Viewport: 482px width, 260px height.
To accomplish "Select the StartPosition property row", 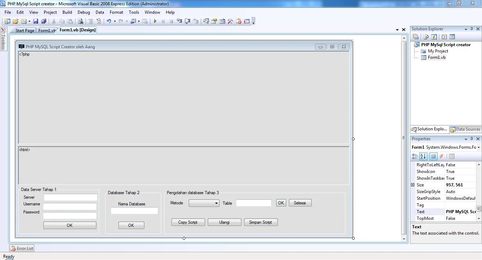I will (x=446, y=198).
